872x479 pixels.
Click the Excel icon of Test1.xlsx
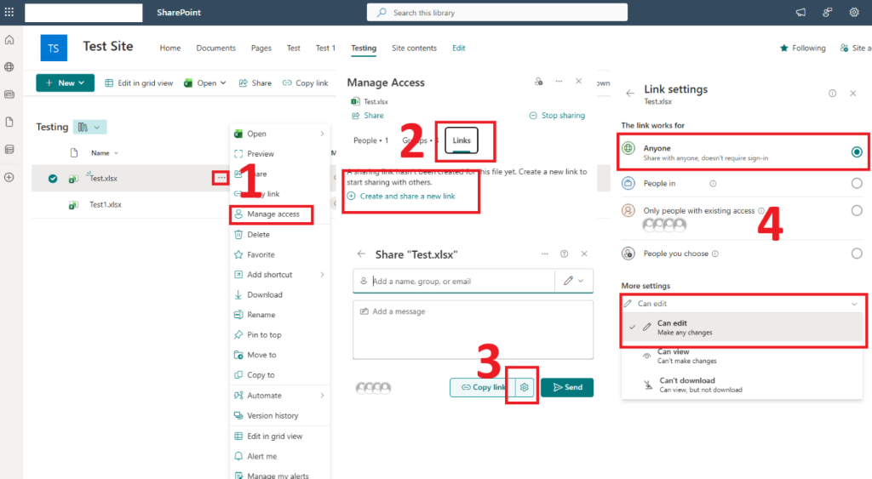(x=73, y=204)
